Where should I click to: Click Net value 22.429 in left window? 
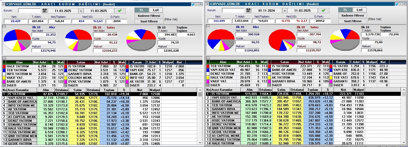tap(16, 21)
